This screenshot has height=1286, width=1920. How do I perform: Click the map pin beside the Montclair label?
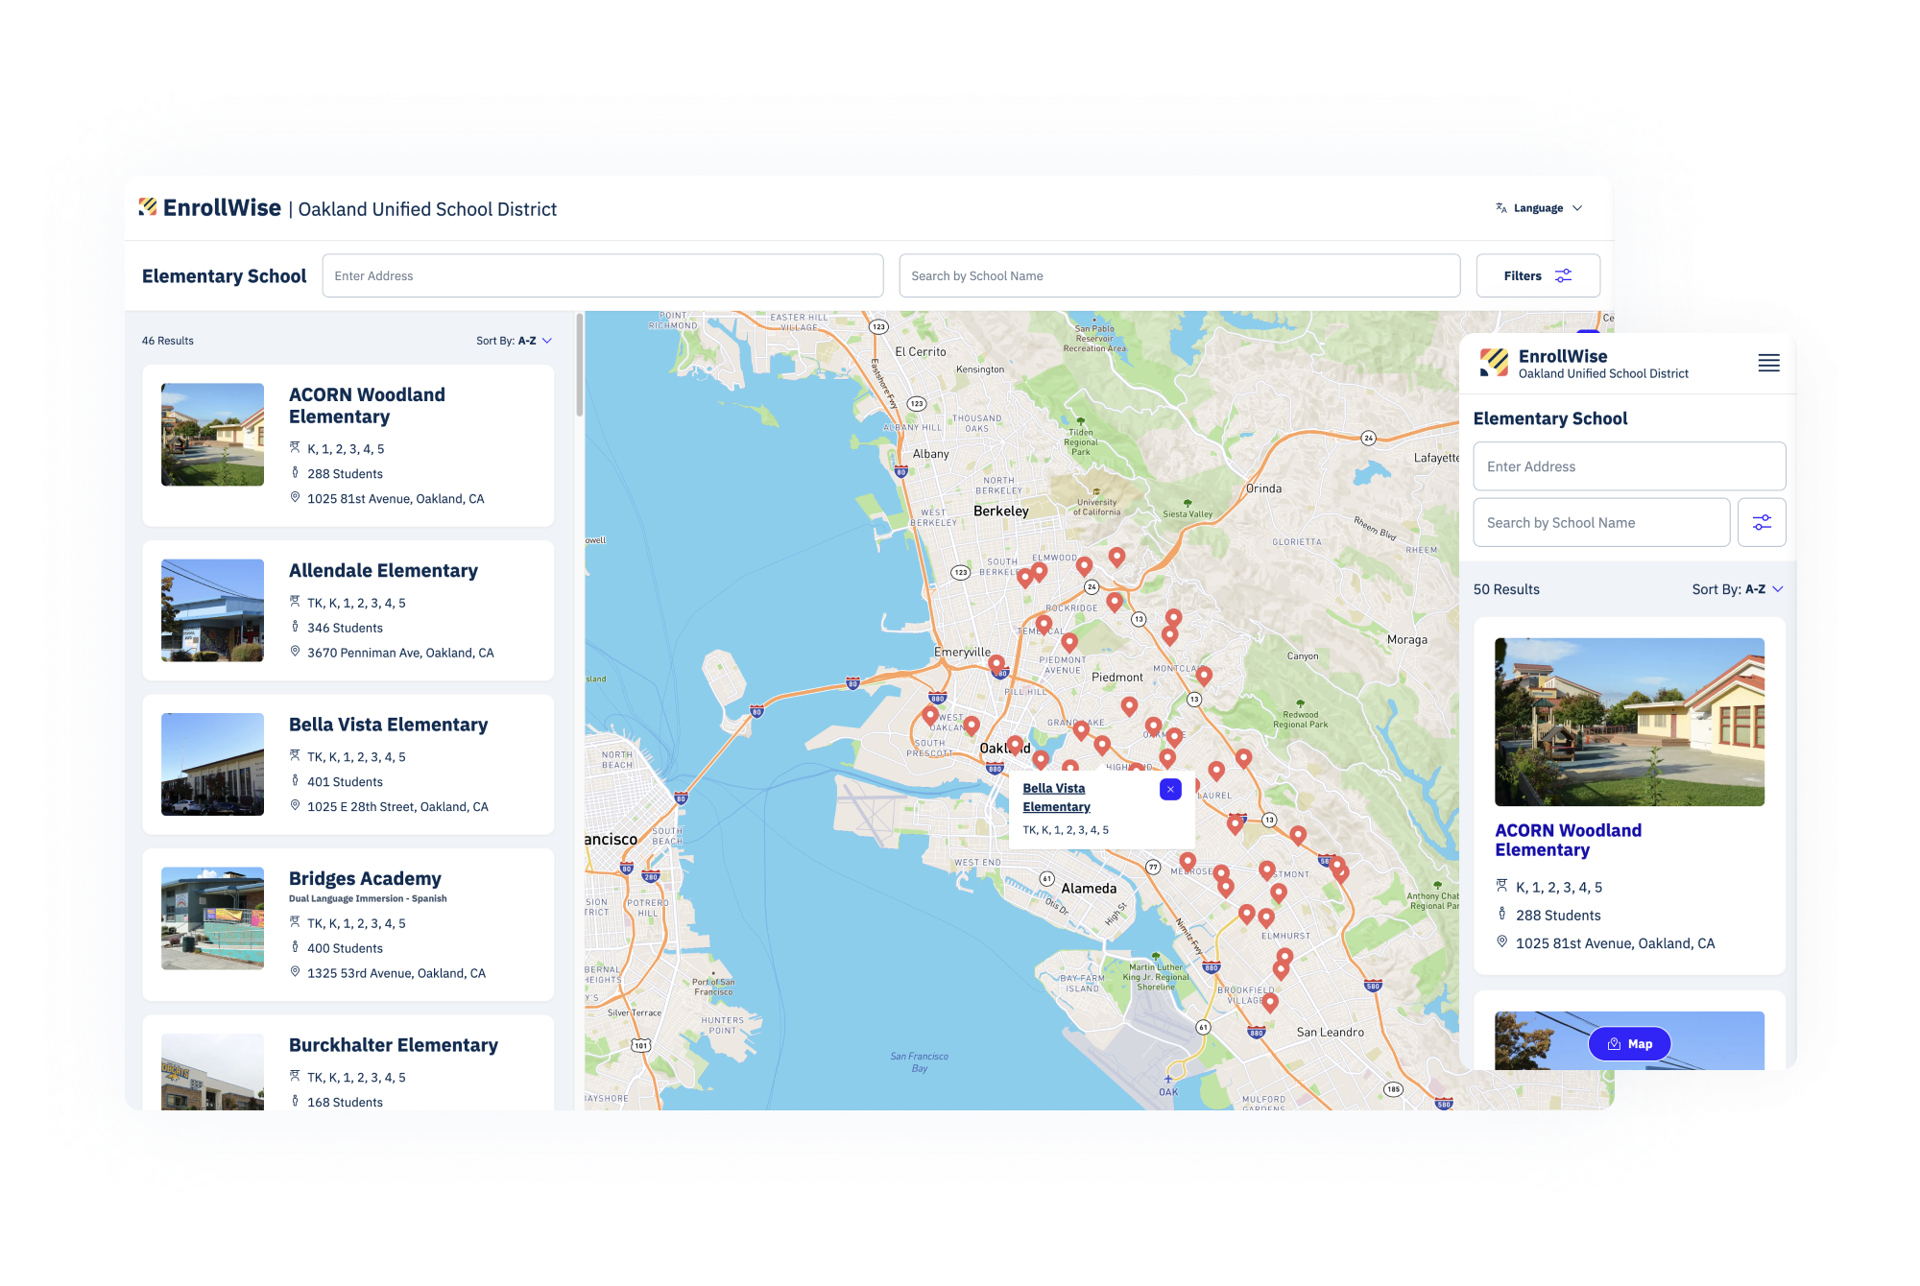(x=1204, y=676)
